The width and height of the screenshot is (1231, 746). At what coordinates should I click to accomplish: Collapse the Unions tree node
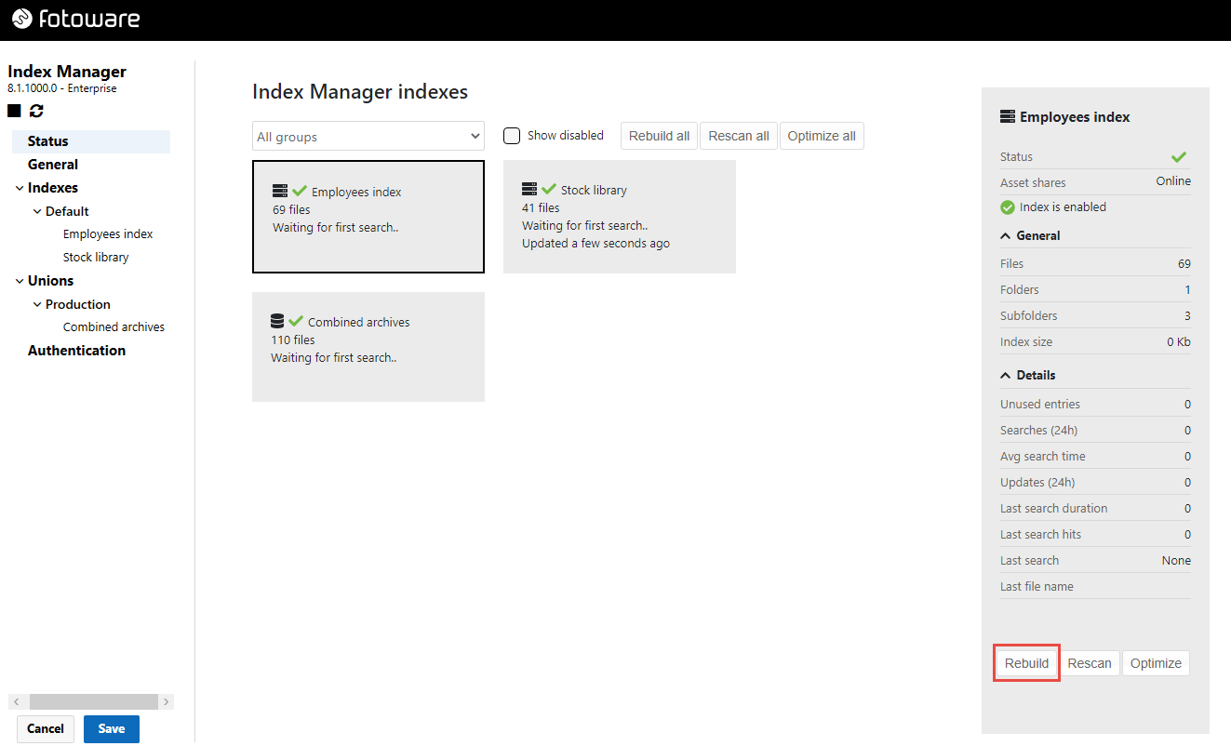[19, 281]
